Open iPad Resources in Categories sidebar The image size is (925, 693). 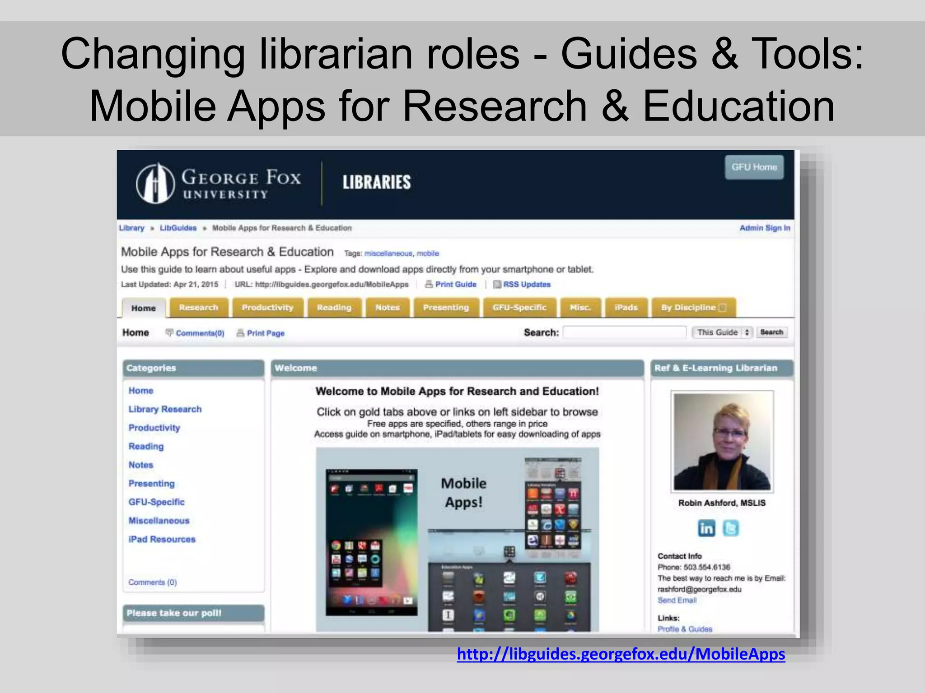[x=162, y=539]
